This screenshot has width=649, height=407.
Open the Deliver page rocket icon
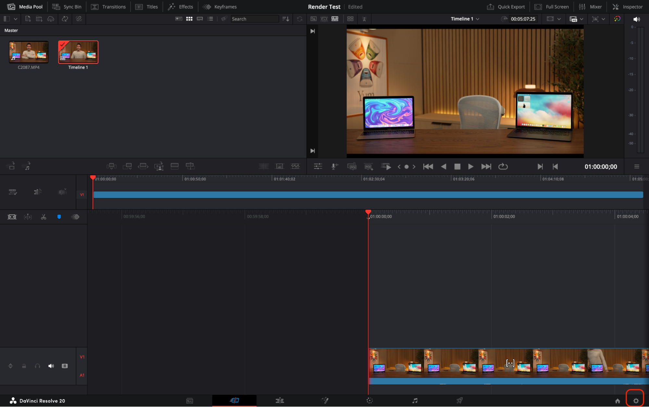pos(459,401)
